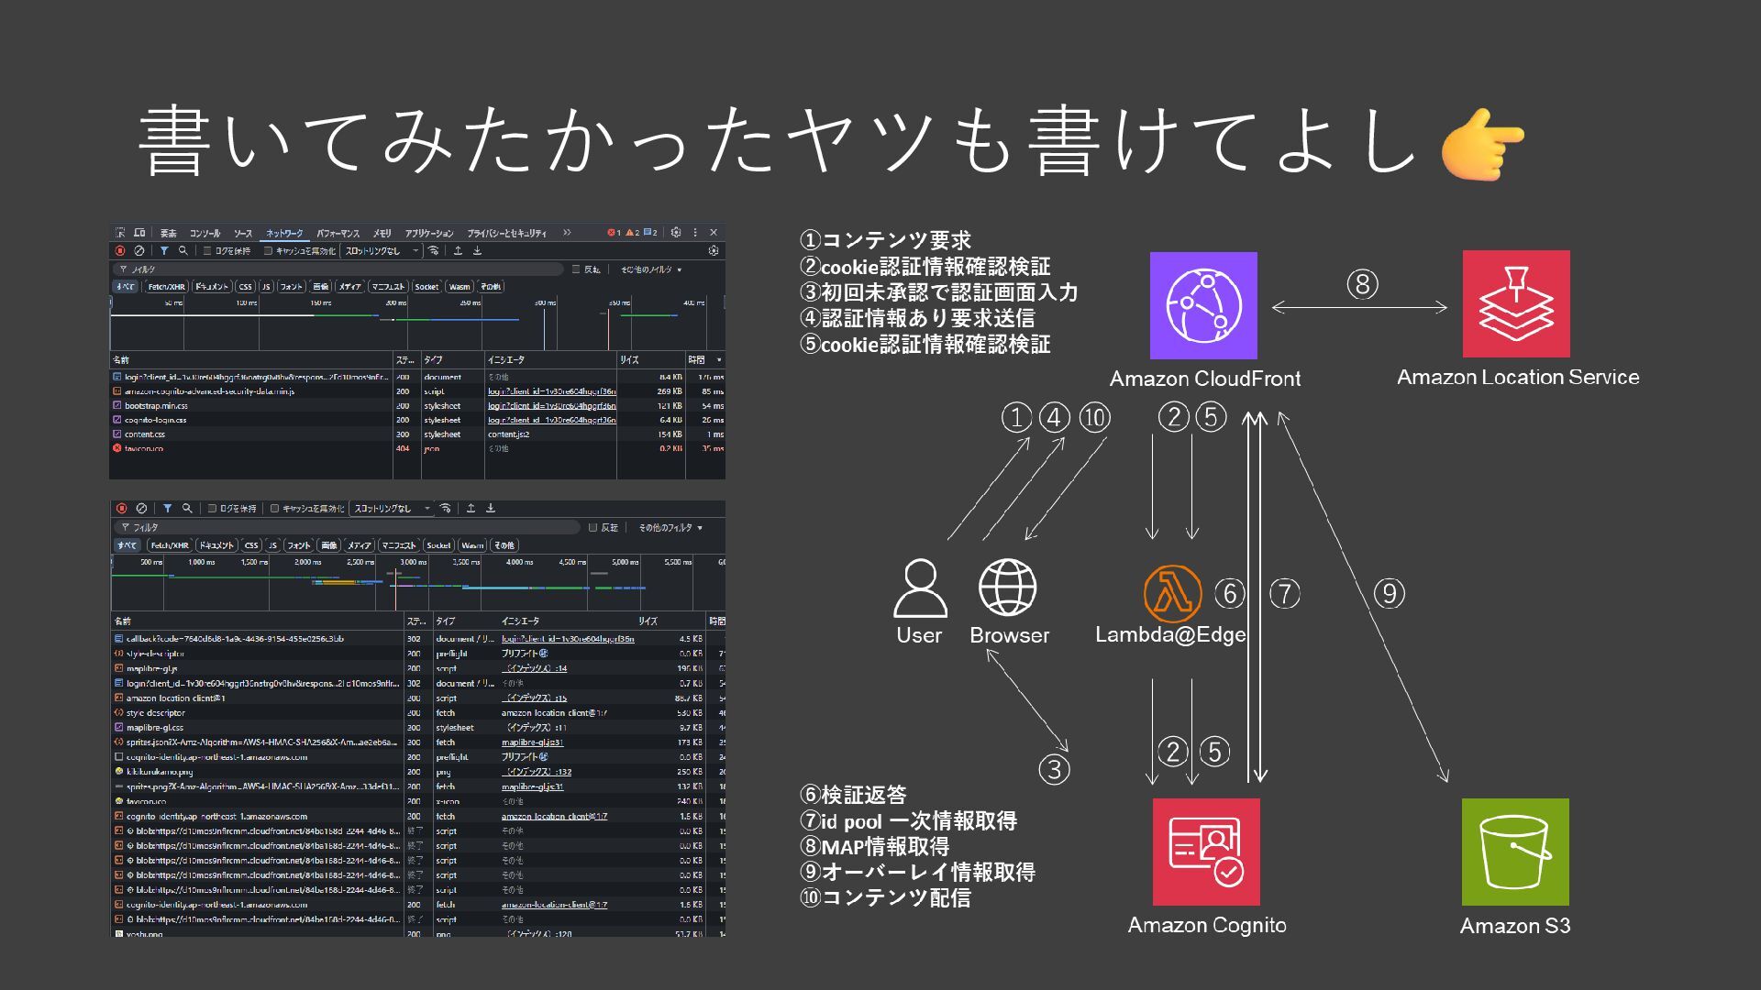Click the Amazon S3 bucket icon
Image resolution: width=1761 pixels, height=990 pixels.
[x=1514, y=852]
